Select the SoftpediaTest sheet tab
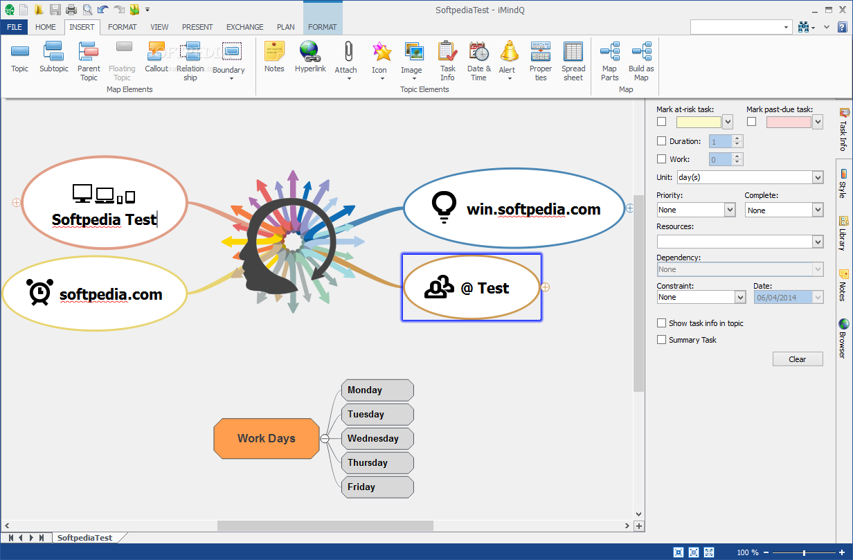The height and width of the screenshot is (560, 853). [x=84, y=538]
